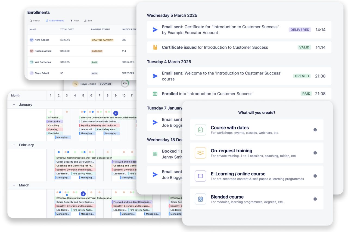Viewport: 348px width, 232px height.
Task: Collapse the March month section
Action: pyautogui.click(x=14, y=185)
